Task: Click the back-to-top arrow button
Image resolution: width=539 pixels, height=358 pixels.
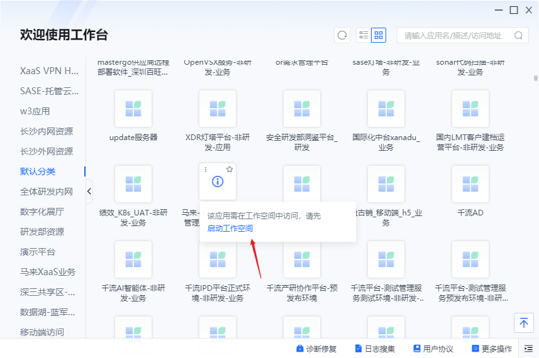Action: click(523, 323)
